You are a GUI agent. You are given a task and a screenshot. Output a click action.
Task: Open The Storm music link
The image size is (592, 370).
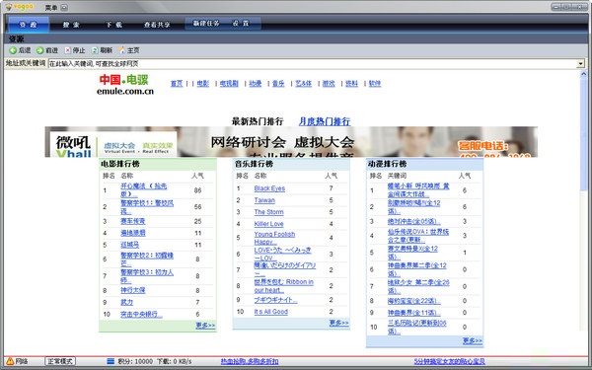(x=268, y=212)
